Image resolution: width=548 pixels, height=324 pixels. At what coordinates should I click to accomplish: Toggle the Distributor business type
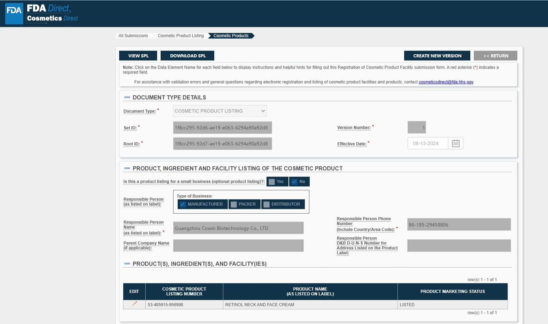[283, 204]
